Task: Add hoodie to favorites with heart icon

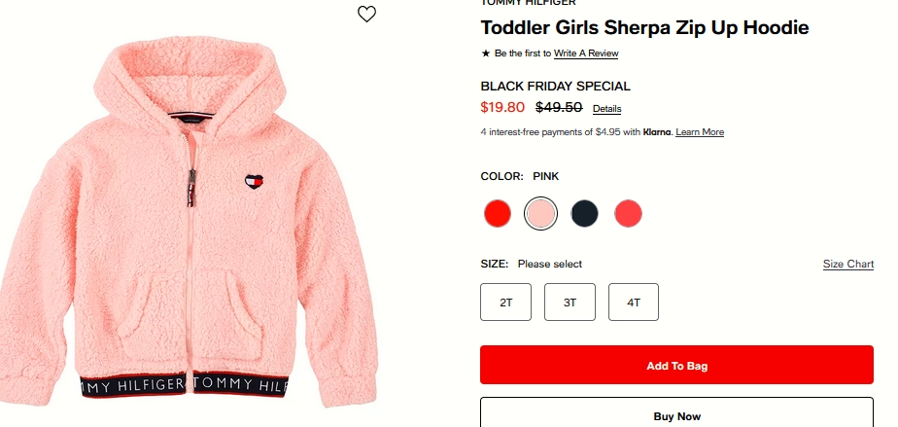Action: point(366,14)
